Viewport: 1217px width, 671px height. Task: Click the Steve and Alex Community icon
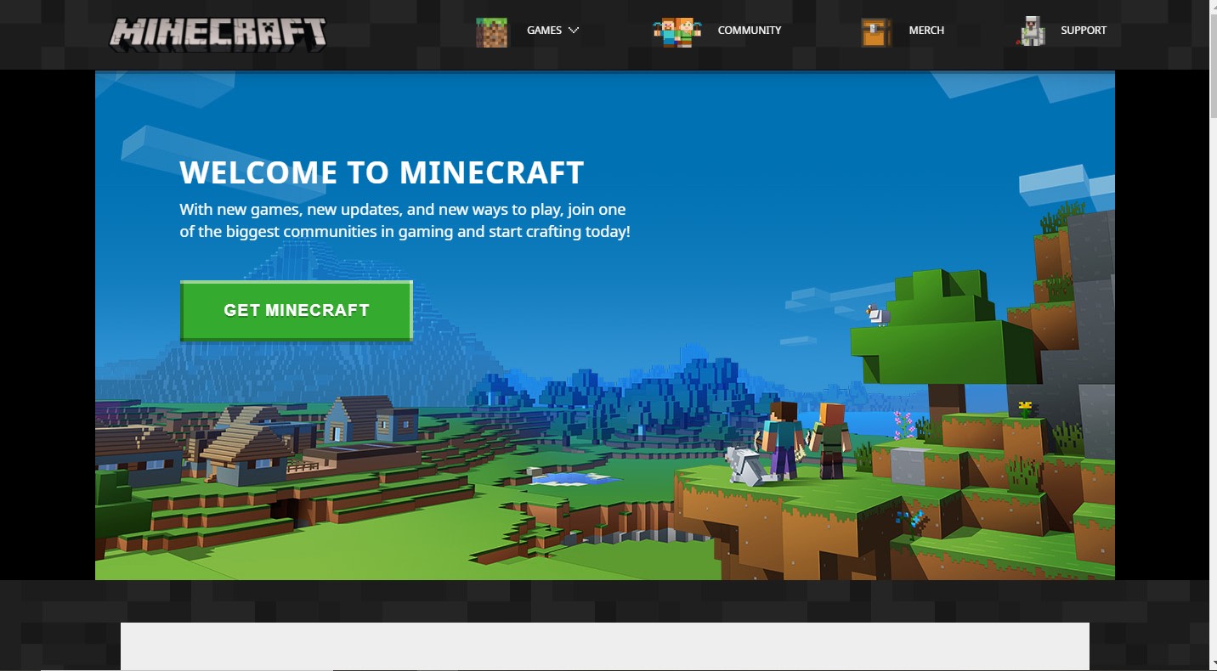(677, 31)
